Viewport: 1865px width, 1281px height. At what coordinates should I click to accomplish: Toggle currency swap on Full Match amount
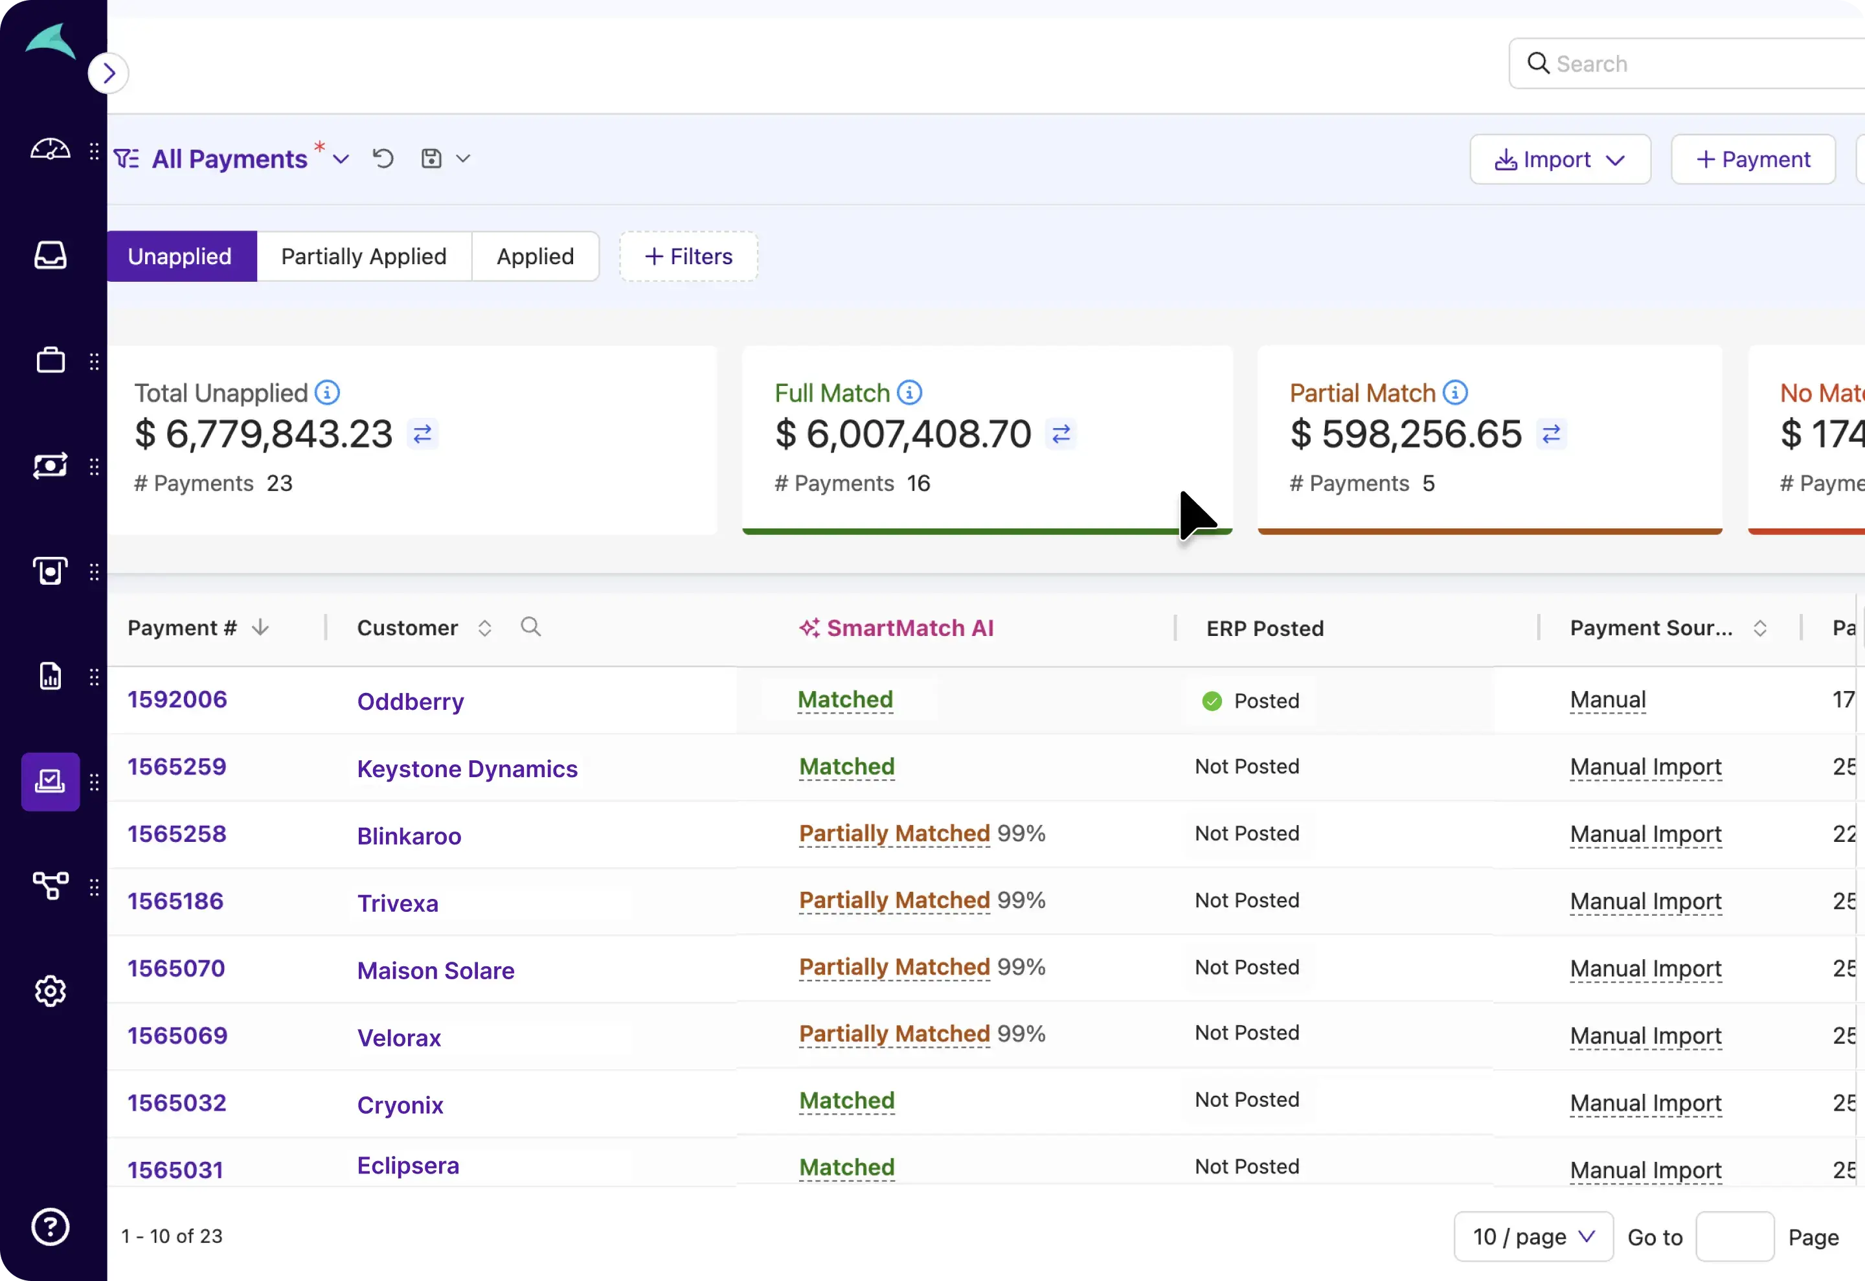(1061, 434)
